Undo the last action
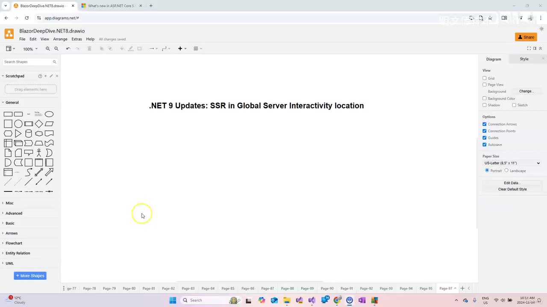The image size is (547, 307). (x=68, y=49)
